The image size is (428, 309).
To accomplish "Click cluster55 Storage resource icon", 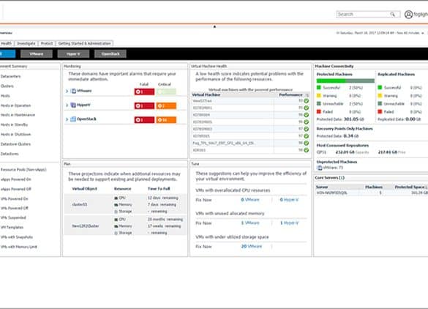I will (116, 212).
